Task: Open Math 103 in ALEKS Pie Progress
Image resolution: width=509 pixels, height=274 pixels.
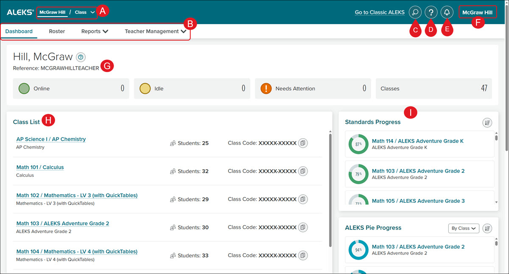Action: [x=418, y=246]
